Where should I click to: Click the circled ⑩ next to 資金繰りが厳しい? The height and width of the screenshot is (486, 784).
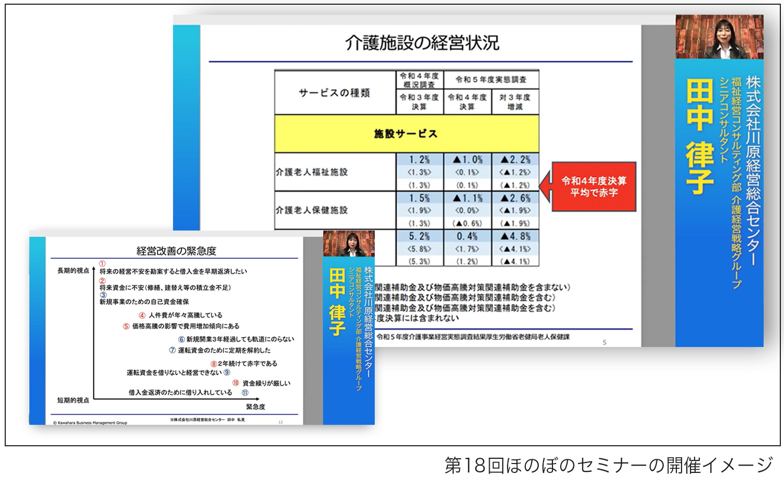[x=236, y=383]
